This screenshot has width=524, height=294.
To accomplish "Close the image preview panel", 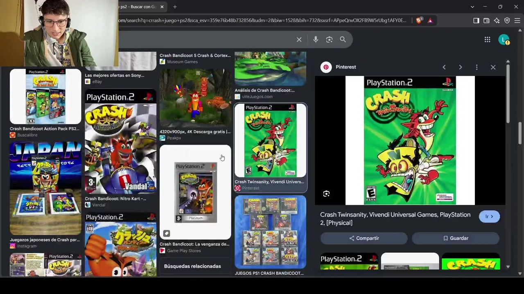I will pyautogui.click(x=493, y=67).
